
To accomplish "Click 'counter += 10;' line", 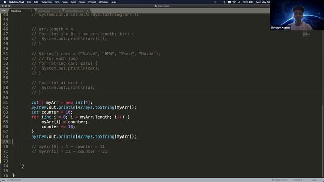I will click(x=58, y=127).
